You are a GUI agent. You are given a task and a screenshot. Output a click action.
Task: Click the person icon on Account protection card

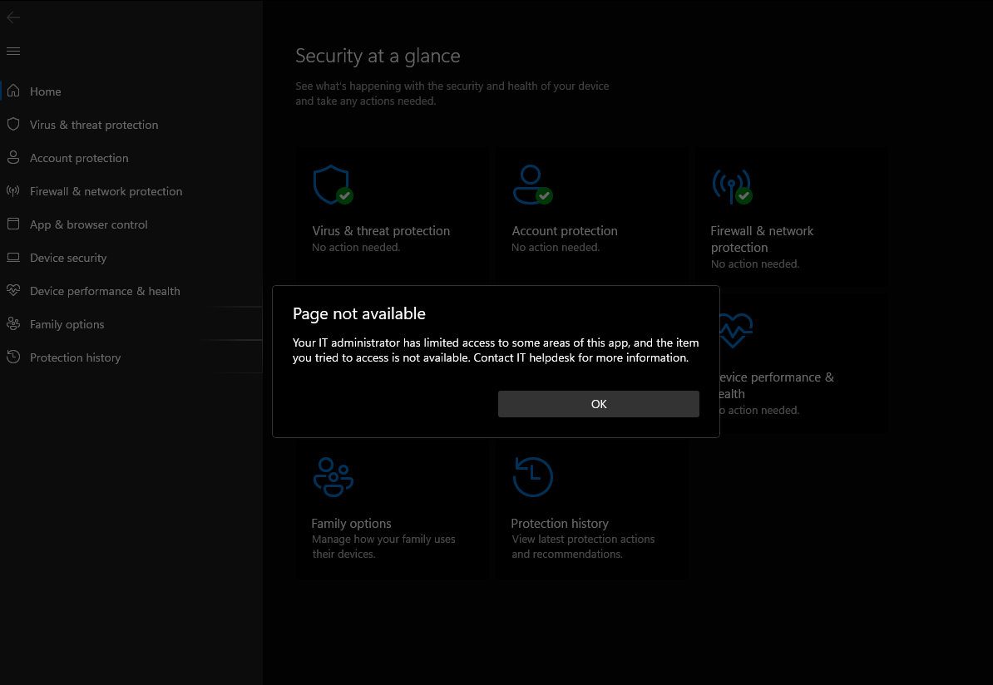click(x=532, y=185)
